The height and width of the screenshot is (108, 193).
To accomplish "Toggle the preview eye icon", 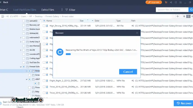I will tap(178, 17).
